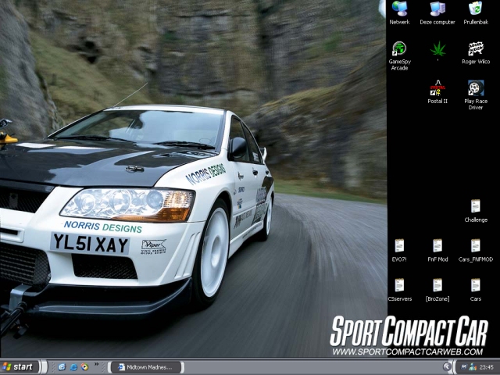This screenshot has height=375, width=500.
Task: Start the Play Race Driver shortcut
Action: [475, 88]
